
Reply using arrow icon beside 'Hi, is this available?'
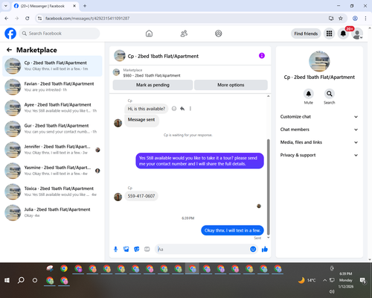tap(182, 109)
